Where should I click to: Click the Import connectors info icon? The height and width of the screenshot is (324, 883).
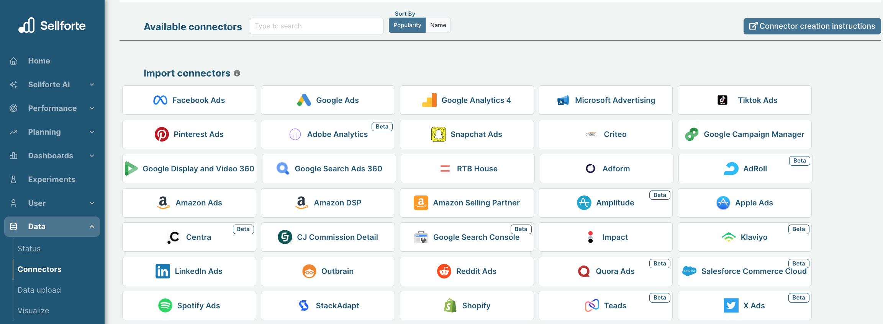coord(237,73)
